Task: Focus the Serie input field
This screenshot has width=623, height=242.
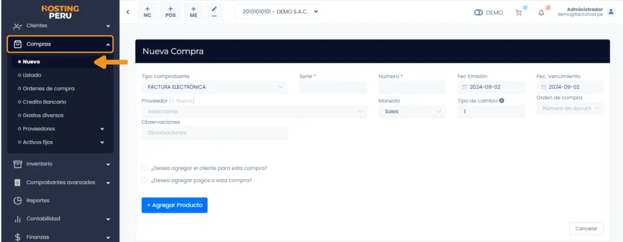Action: coord(333,87)
